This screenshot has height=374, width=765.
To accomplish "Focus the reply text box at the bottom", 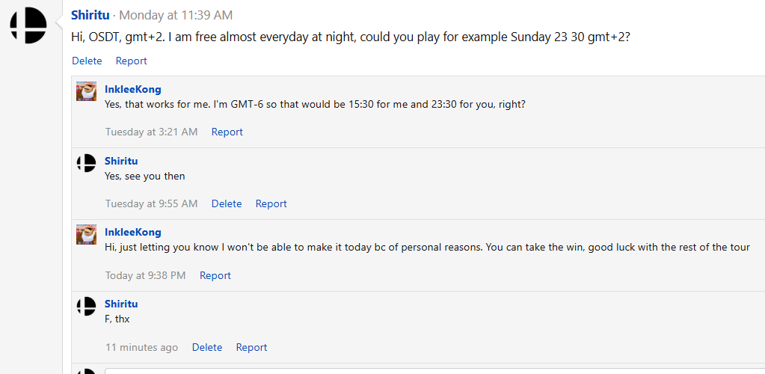I will (434, 370).
